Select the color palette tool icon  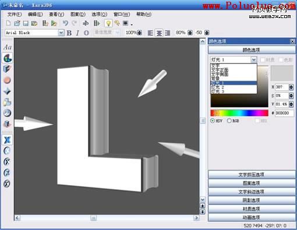[x=8, y=58]
